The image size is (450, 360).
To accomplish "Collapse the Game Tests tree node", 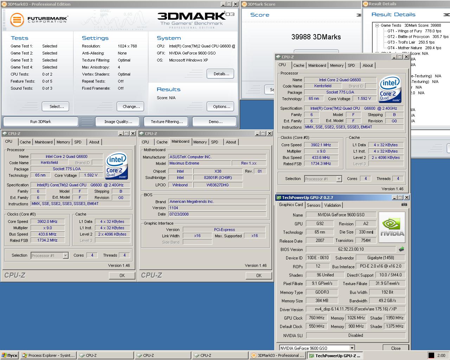I will click(377, 25).
